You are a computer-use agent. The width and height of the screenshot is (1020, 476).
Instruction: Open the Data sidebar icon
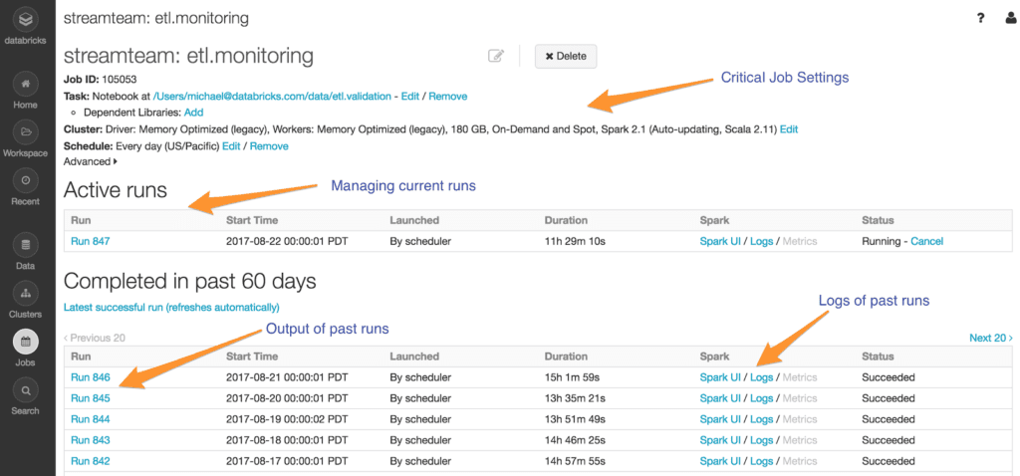click(26, 244)
